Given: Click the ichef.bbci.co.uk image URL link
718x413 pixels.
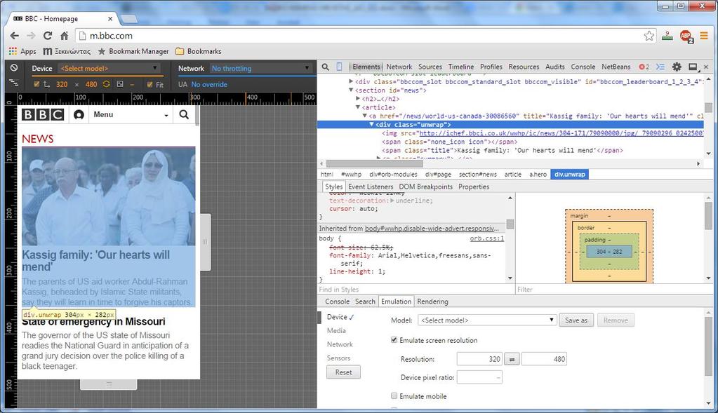Looking at the screenshot, I should click(561, 133).
